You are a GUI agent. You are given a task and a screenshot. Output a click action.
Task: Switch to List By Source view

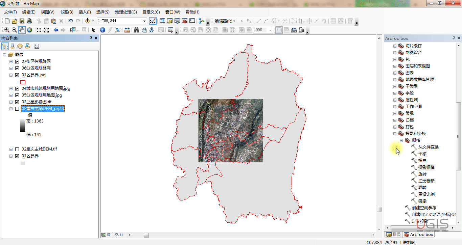pos(13,46)
